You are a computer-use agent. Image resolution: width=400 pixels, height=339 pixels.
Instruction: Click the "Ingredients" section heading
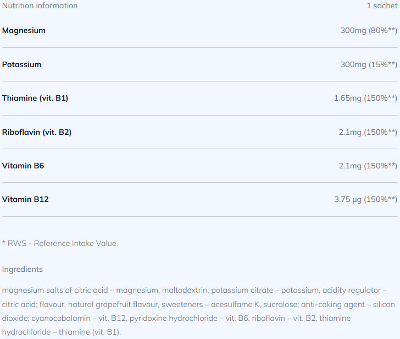pos(22,270)
